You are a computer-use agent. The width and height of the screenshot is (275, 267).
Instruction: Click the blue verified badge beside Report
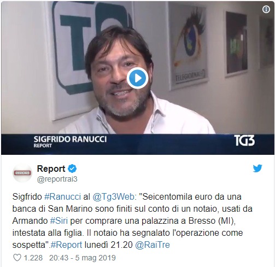click(x=72, y=169)
